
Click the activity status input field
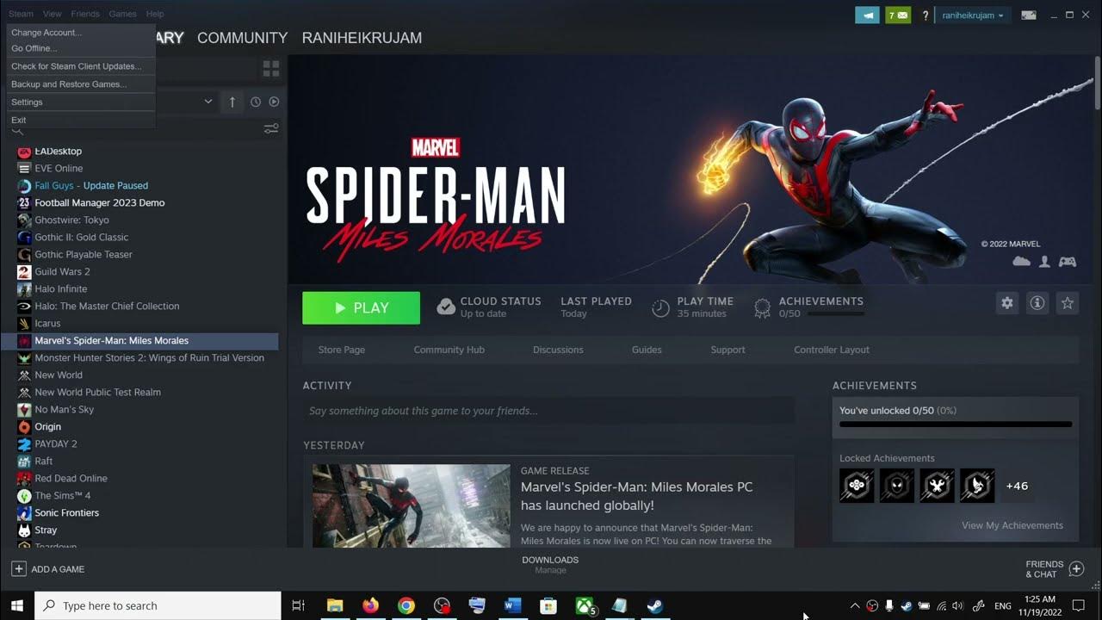point(548,411)
